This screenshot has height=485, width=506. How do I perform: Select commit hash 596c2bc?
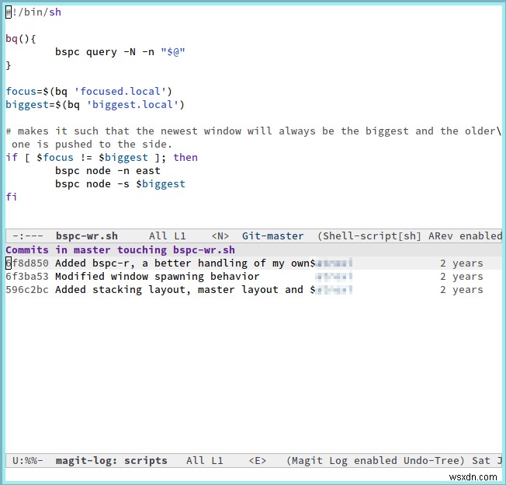pyautogui.click(x=27, y=290)
